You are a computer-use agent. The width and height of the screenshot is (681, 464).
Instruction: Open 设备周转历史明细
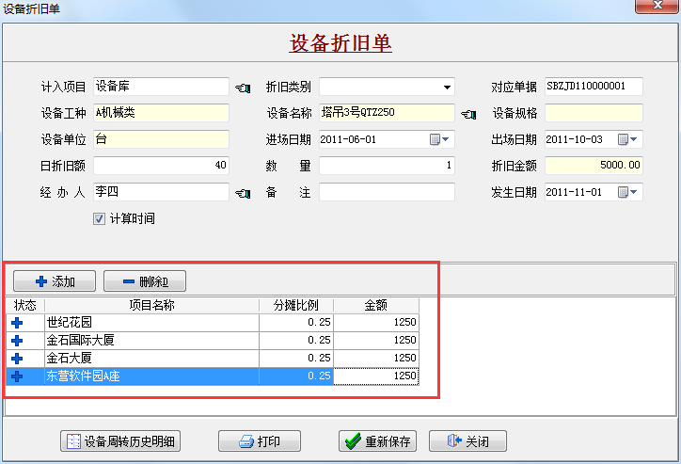point(120,441)
